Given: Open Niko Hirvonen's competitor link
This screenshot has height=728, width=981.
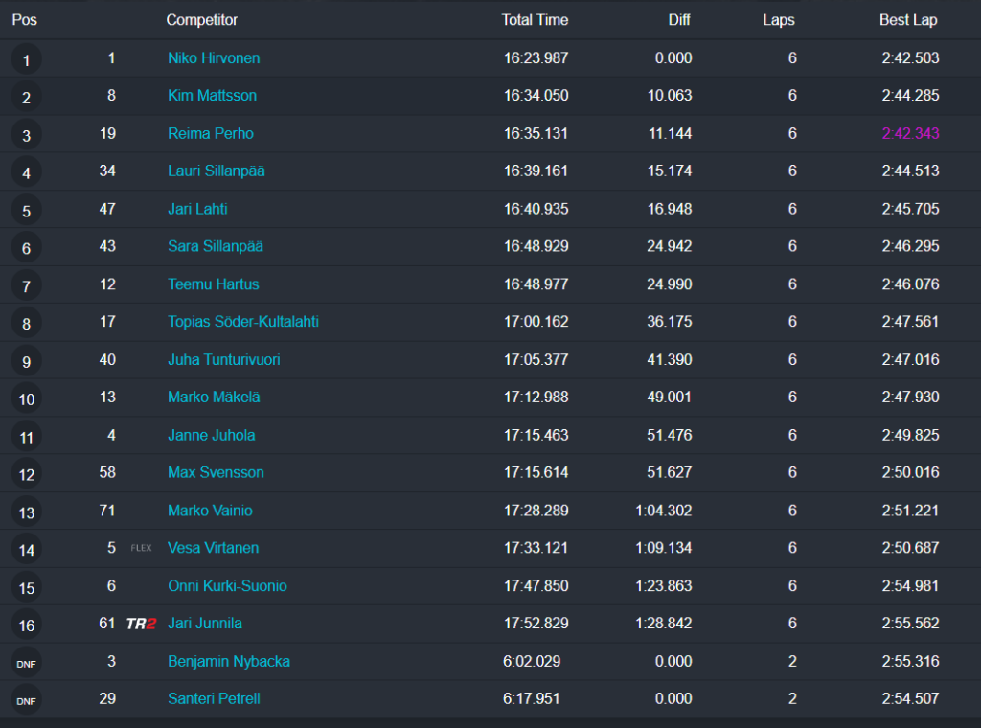Looking at the screenshot, I should (214, 58).
